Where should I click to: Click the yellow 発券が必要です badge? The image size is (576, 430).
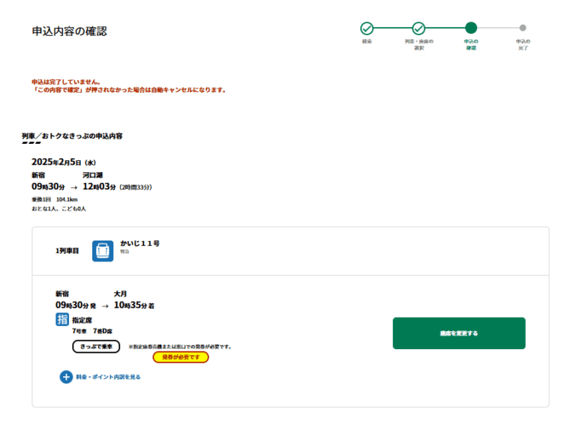coord(181,357)
